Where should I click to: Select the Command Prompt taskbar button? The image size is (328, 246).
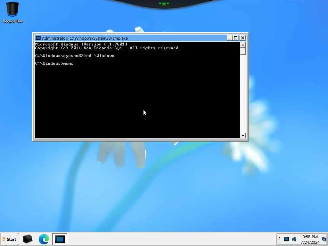(x=60, y=239)
